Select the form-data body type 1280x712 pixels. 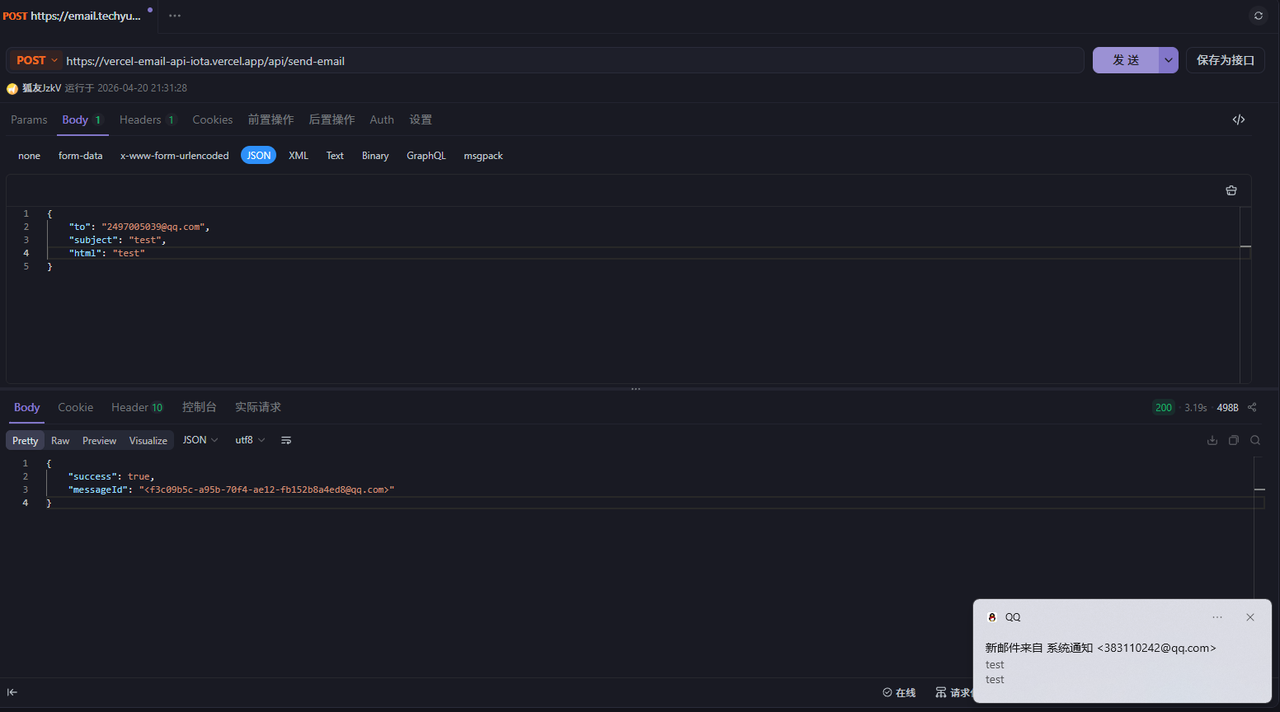(x=80, y=156)
